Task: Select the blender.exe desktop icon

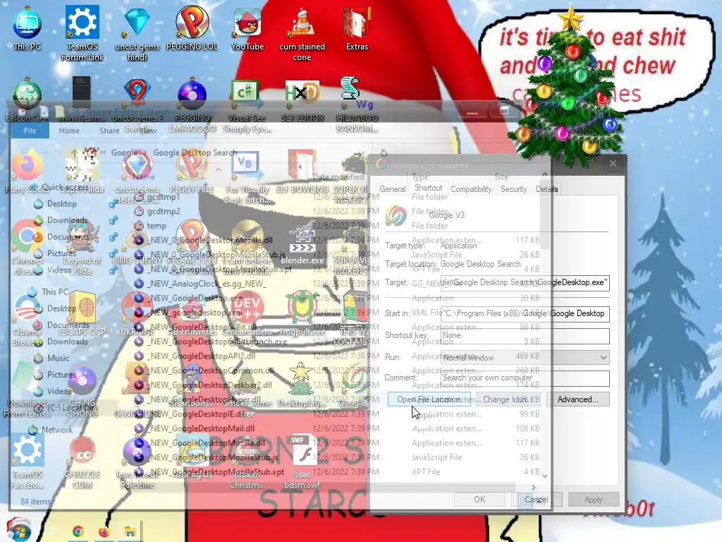Action: pyautogui.click(x=302, y=242)
